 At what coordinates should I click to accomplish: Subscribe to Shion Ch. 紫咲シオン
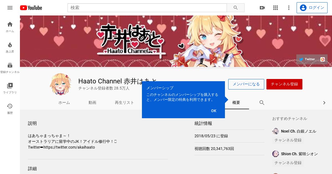click(288, 163)
